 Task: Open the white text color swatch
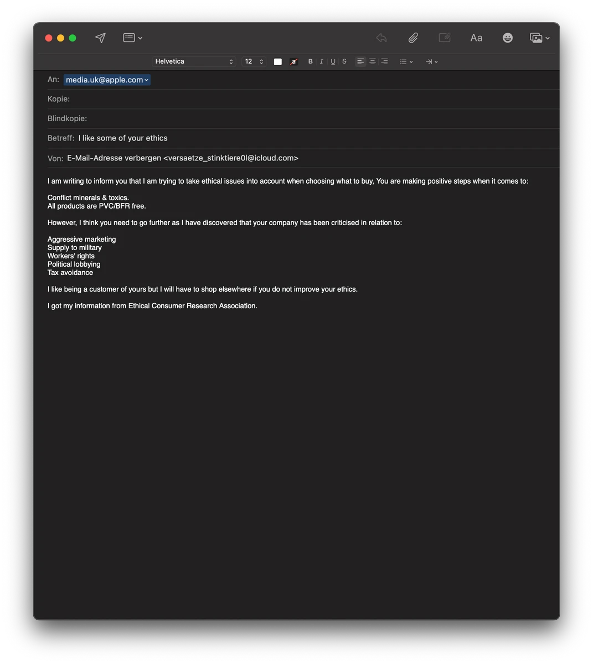click(278, 61)
